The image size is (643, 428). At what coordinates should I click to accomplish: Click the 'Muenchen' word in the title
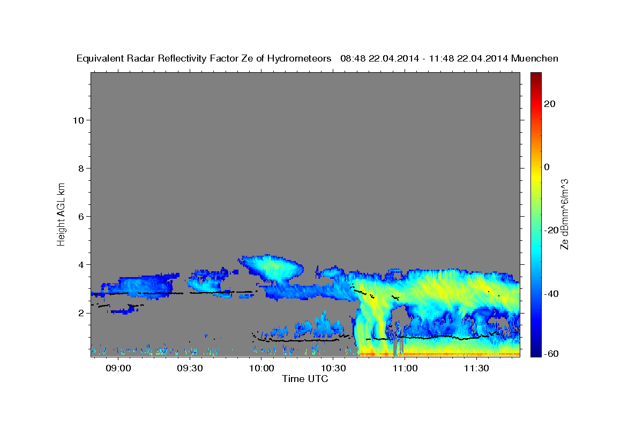[x=535, y=59]
